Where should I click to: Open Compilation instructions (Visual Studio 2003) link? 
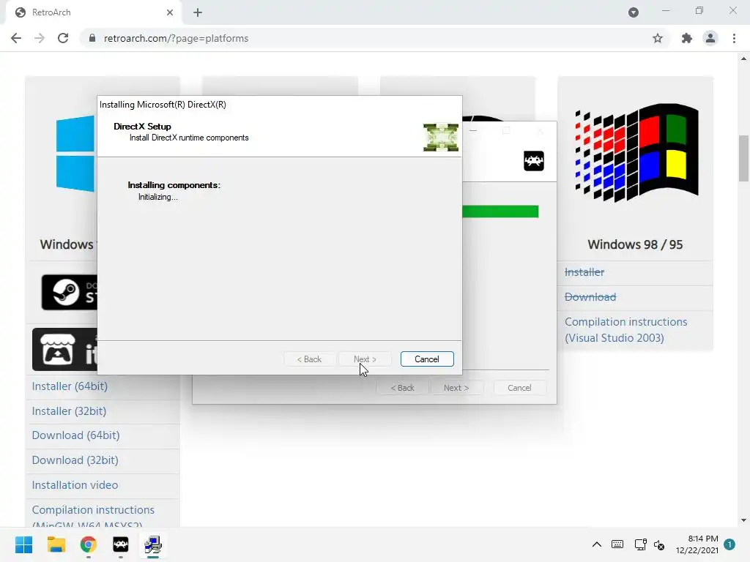point(625,330)
